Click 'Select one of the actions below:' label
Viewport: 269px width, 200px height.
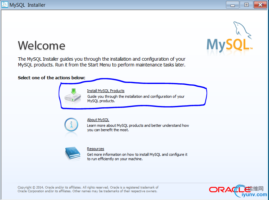51,78
